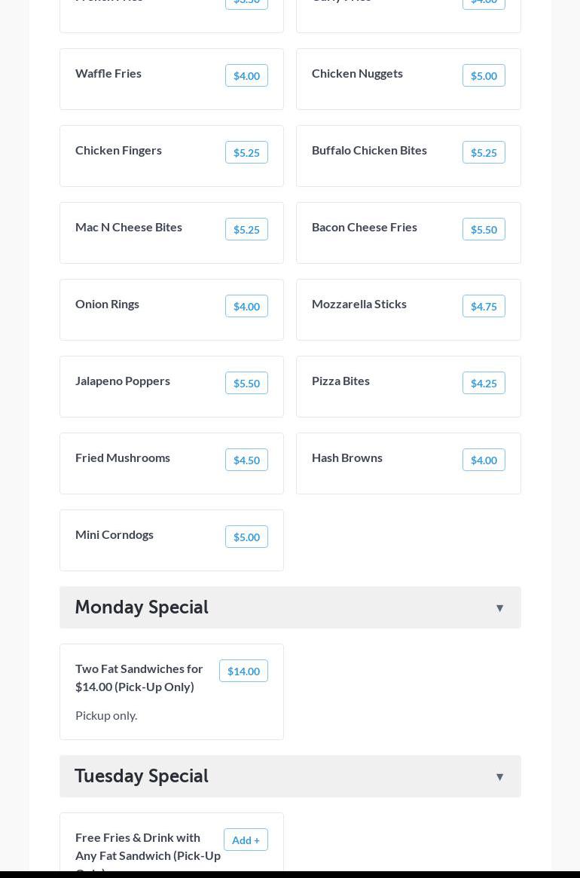This screenshot has height=878, width=580.
Task: Collapse the Tuesday Special section arrow
Action: [x=499, y=777]
